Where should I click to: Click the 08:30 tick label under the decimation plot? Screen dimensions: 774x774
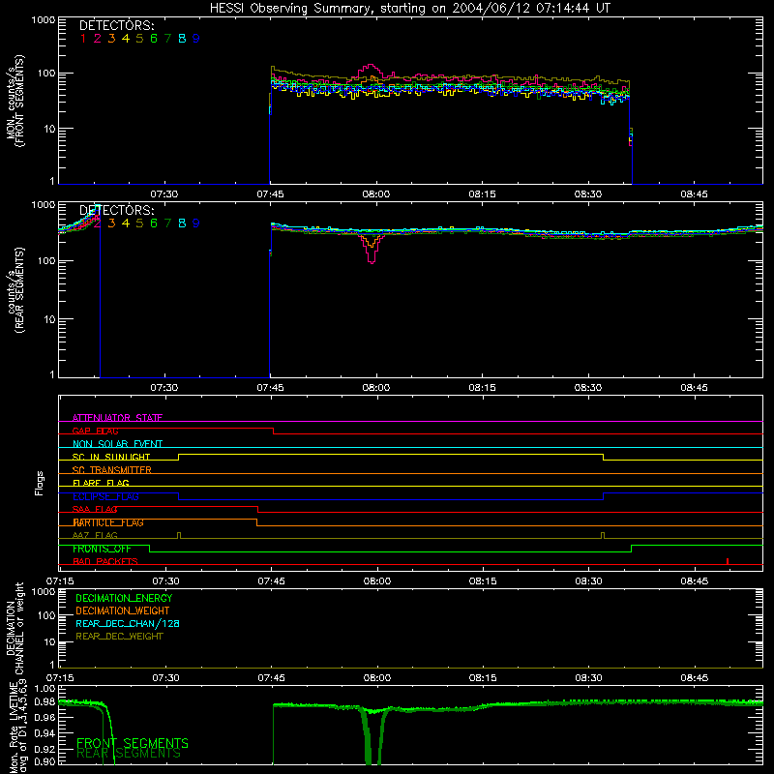pos(588,678)
